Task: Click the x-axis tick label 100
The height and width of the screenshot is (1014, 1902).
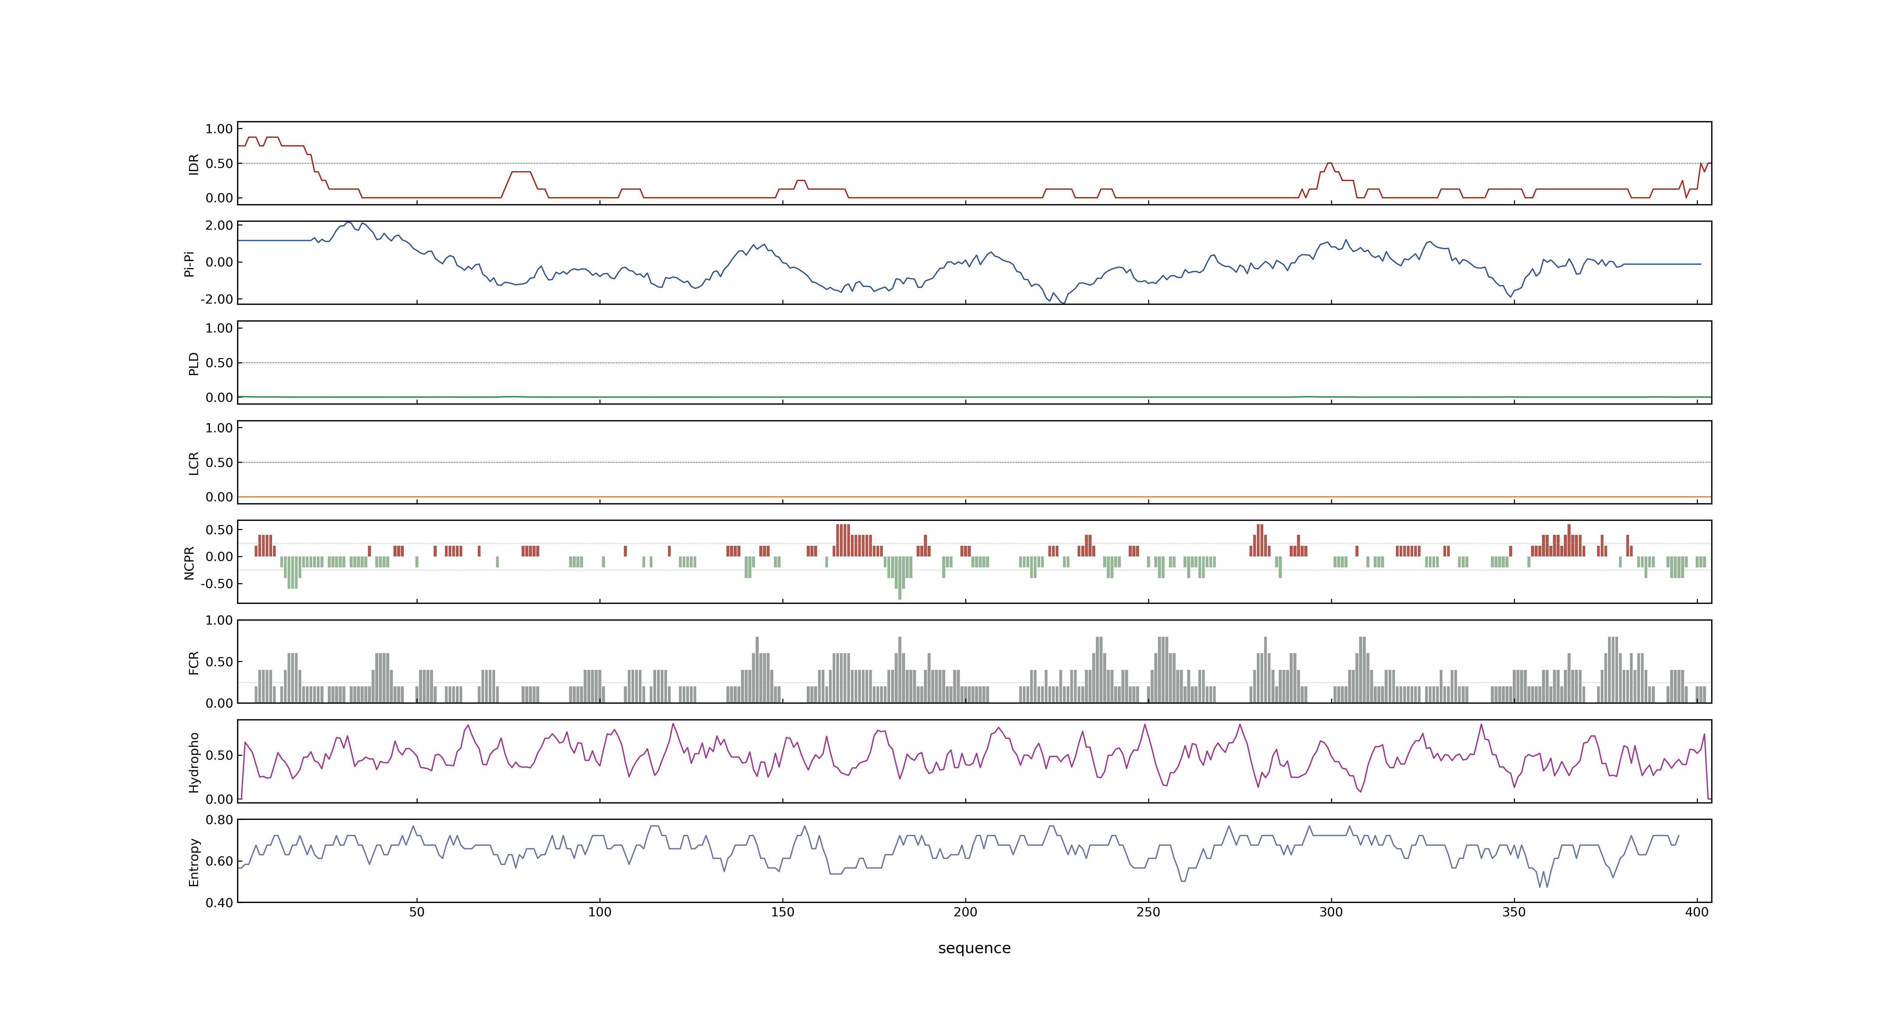Action: coord(600,912)
